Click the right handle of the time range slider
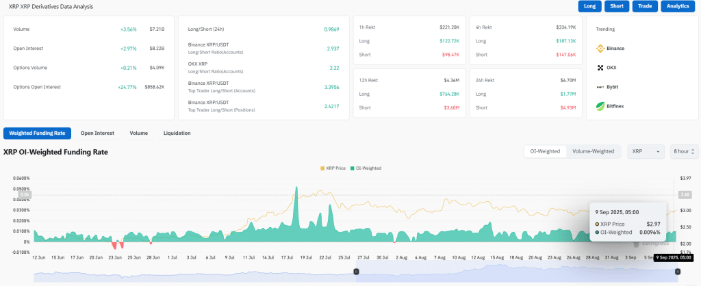Image resolution: width=701 pixels, height=286 pixels. [x=677, y=272]
